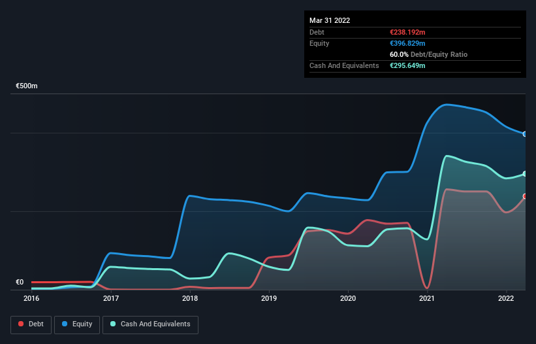536x344 pixels.
Task: Click the €0 y-axis label
Action: click(x=20, y=282)
